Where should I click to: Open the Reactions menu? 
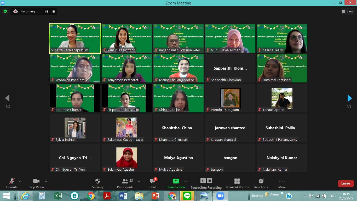click(261, 183)
